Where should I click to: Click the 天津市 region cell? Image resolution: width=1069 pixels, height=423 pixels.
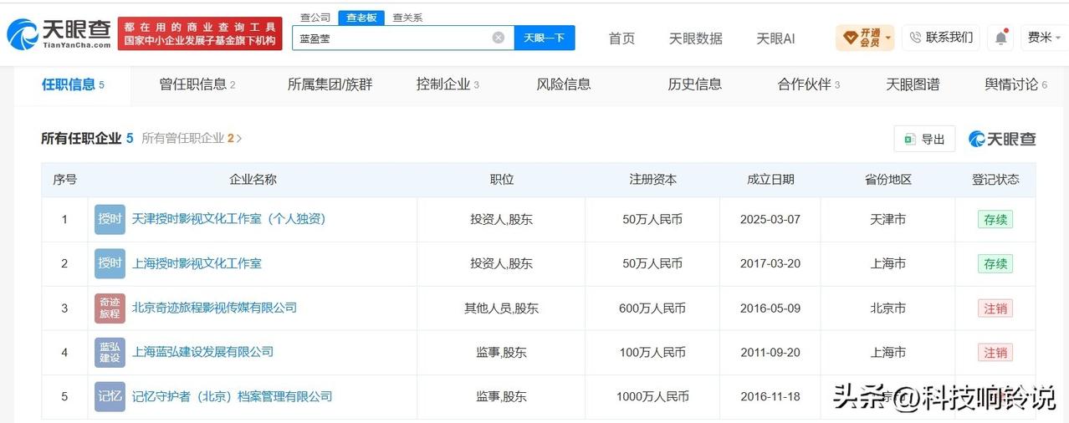tap(887, 219)
